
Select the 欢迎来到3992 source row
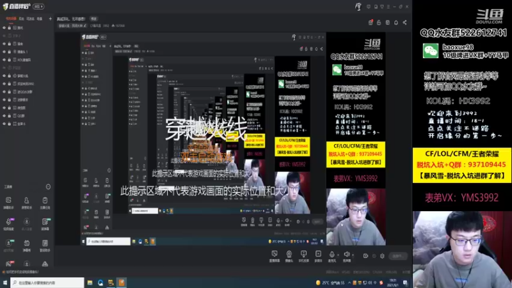point(27,84)
